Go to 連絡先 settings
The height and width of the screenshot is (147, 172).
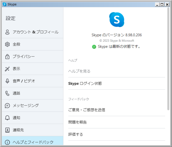click(x=33, y=130)
